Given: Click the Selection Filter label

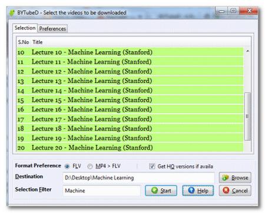Looking at the screenshot, I should pyautogui.click(x=34, y=189).
